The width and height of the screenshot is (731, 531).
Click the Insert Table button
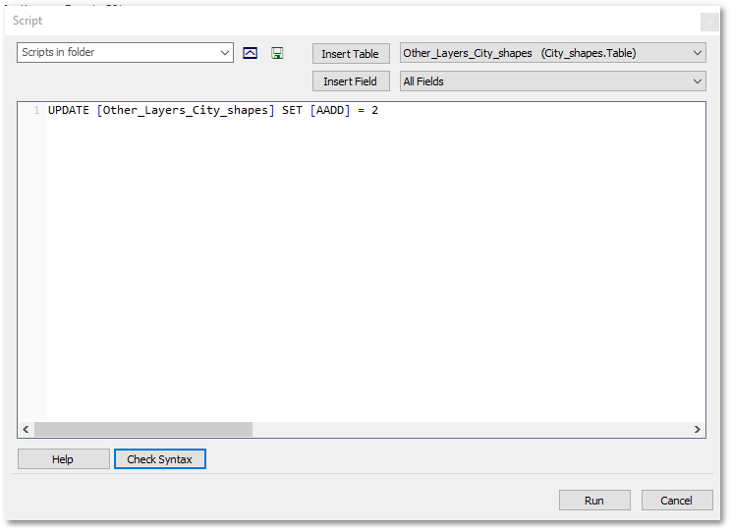point(351,54)
